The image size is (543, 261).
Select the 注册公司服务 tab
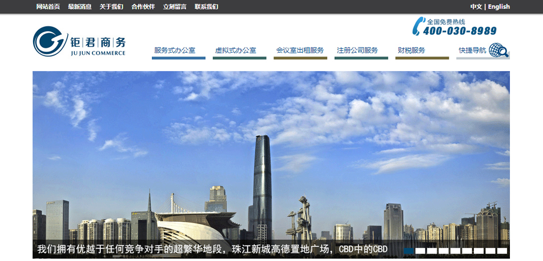pos(357,50)
